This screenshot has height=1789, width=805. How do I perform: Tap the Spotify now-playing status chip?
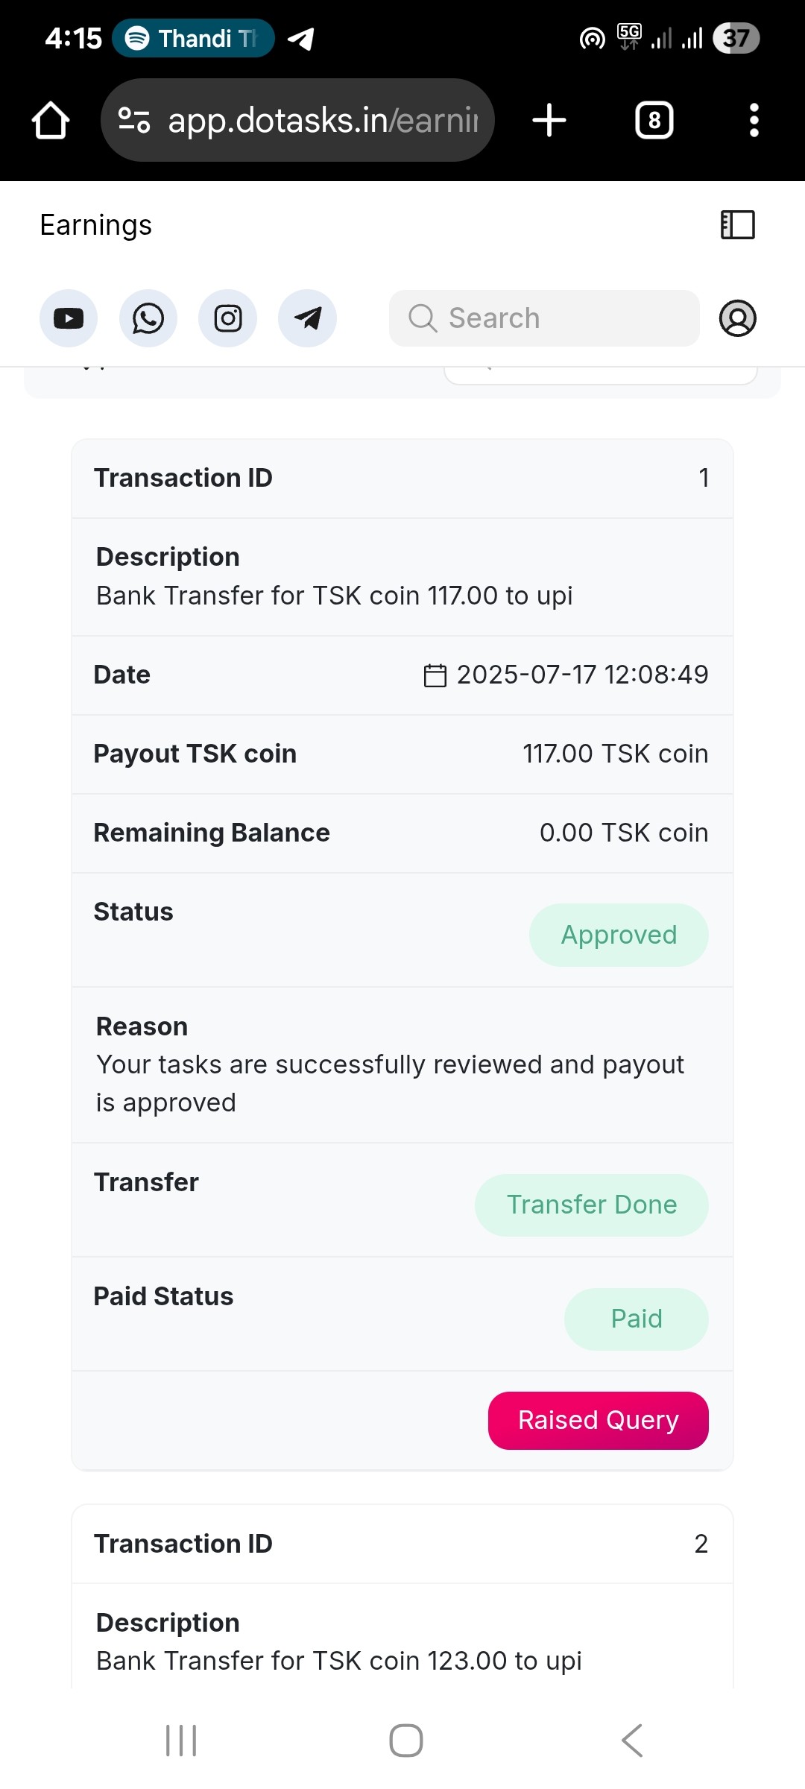click(193, 38)
